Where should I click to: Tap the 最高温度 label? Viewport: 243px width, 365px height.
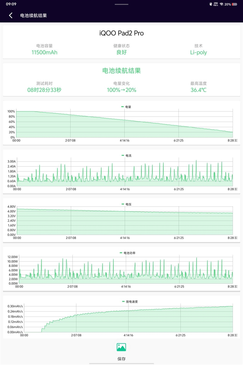pos(198,83)
